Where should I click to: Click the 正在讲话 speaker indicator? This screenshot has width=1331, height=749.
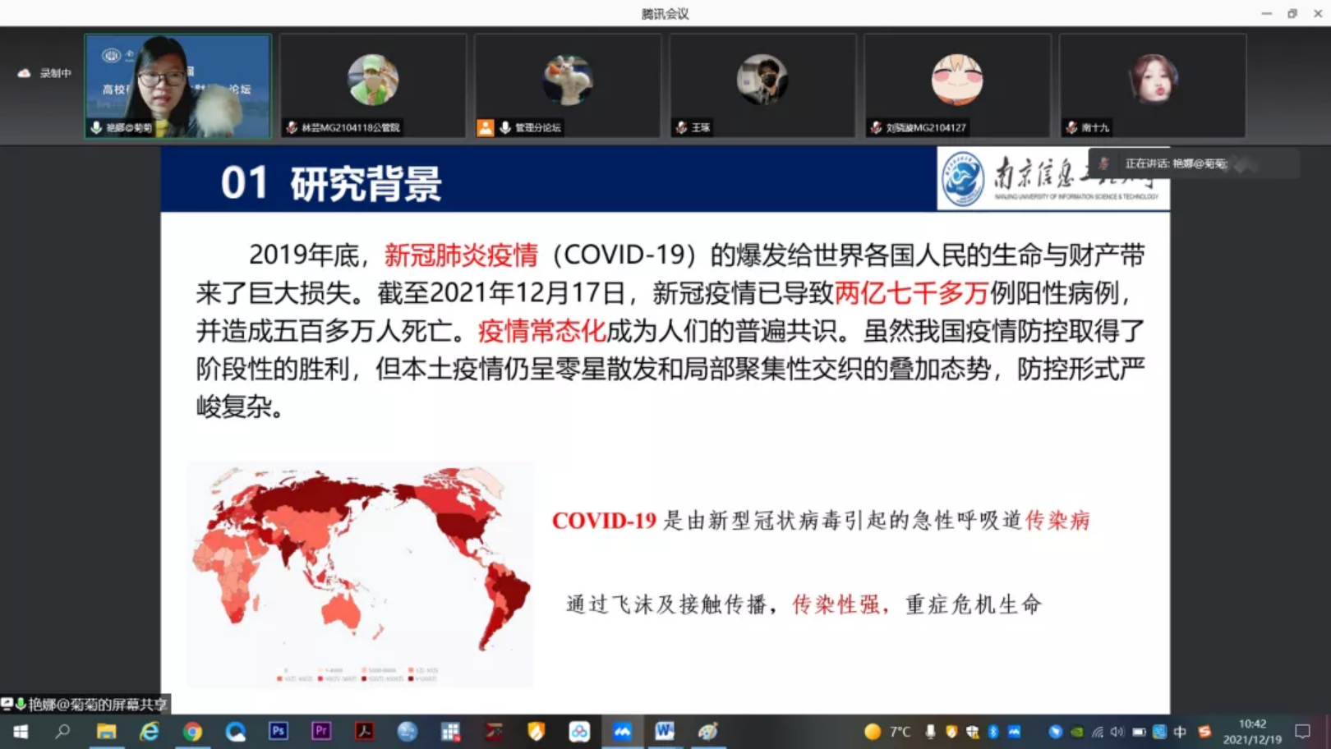tap(1175, 163)
